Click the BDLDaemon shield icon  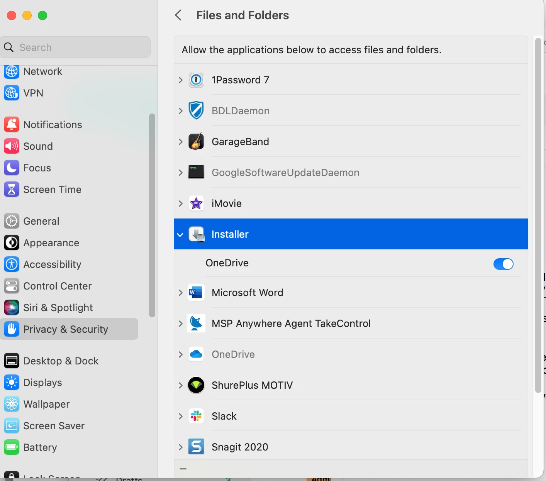tap(196, 111)
